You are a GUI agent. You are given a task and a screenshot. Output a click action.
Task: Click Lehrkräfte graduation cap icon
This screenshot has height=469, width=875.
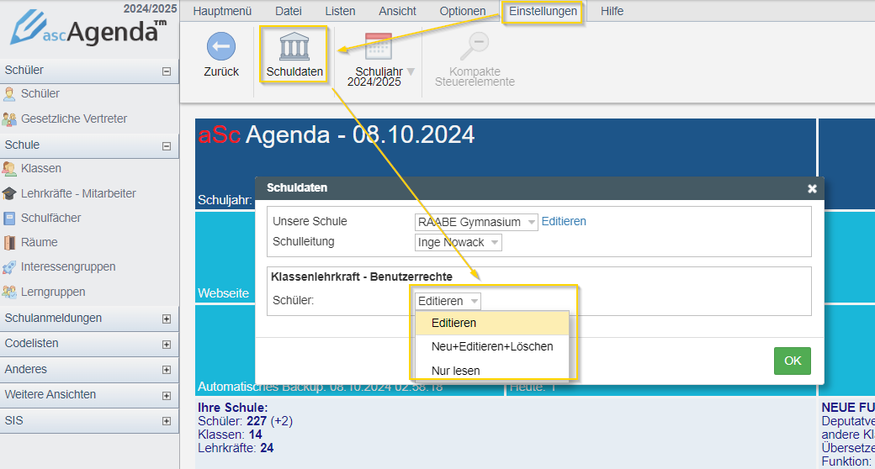(x=9, y=193)
